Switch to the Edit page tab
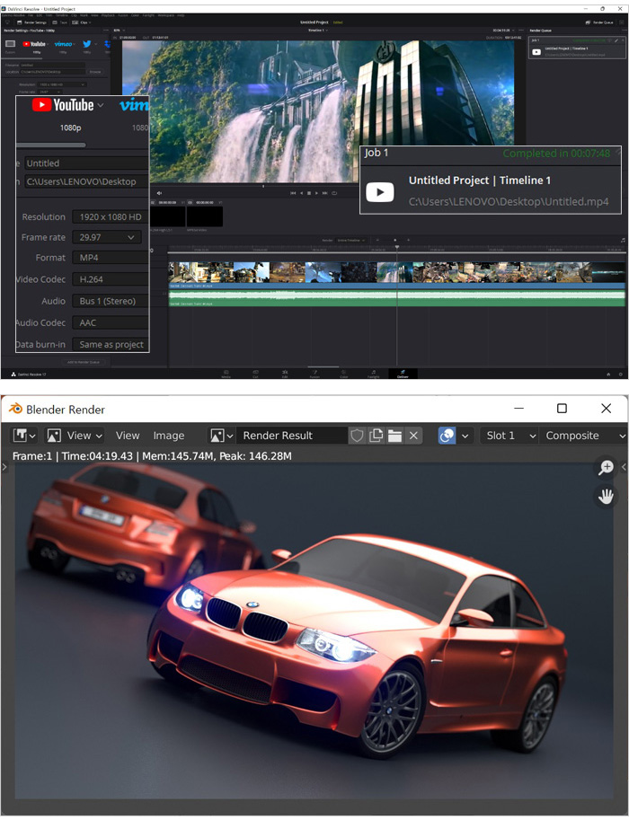The image size is (629, 820). (x=285, y=374)
